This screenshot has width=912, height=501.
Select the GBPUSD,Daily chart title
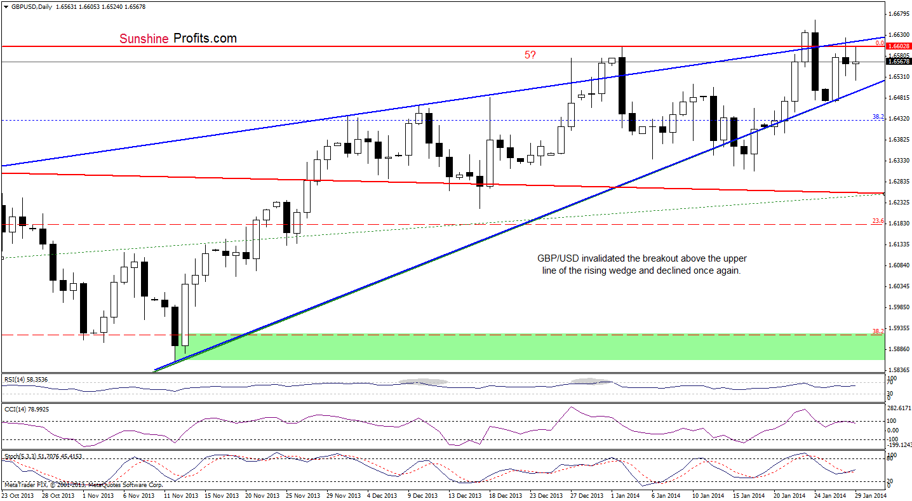tap(33, 6)
